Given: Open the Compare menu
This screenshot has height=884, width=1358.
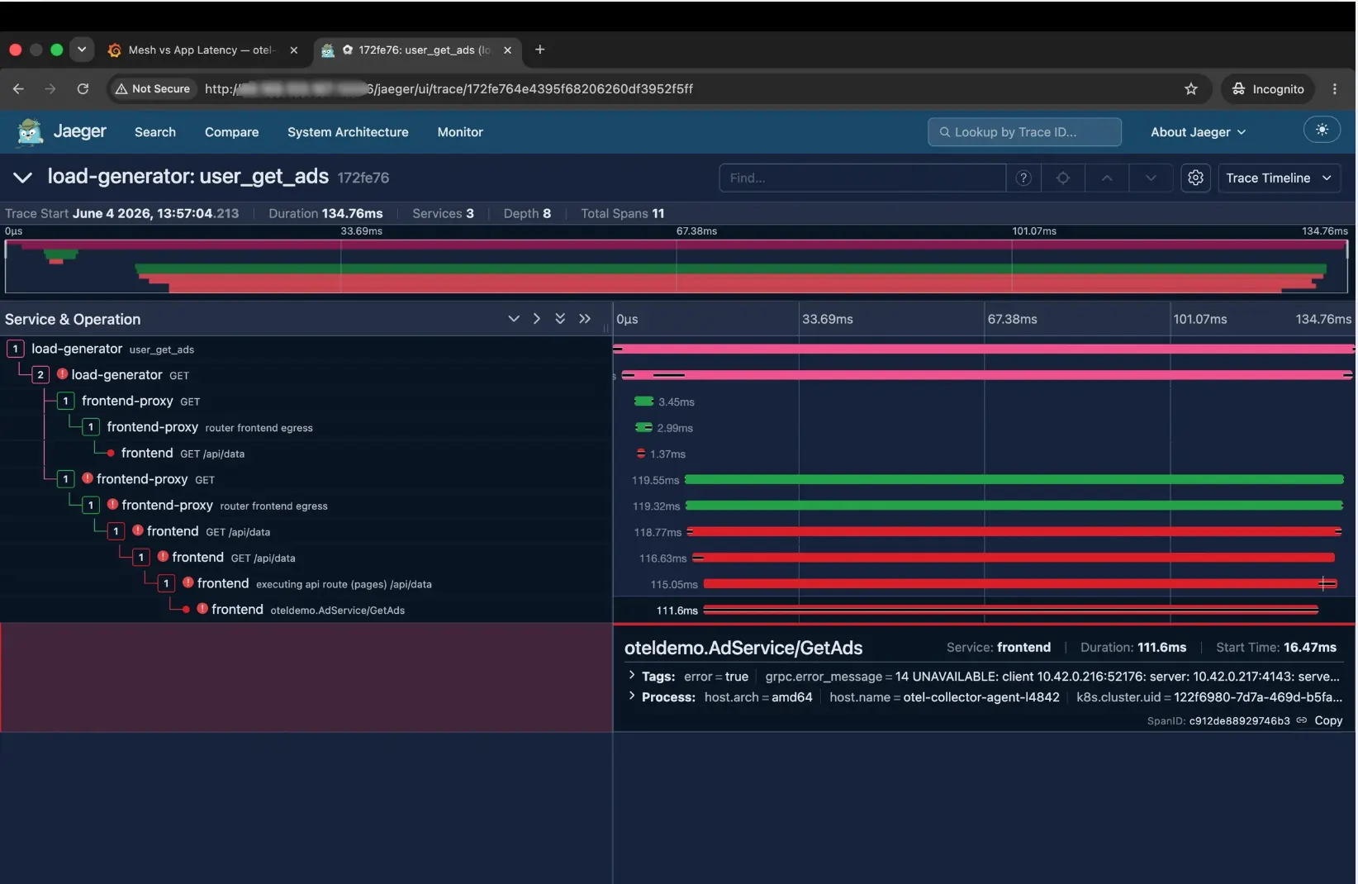Looking at the screenshot, I should tap(231, 132).
